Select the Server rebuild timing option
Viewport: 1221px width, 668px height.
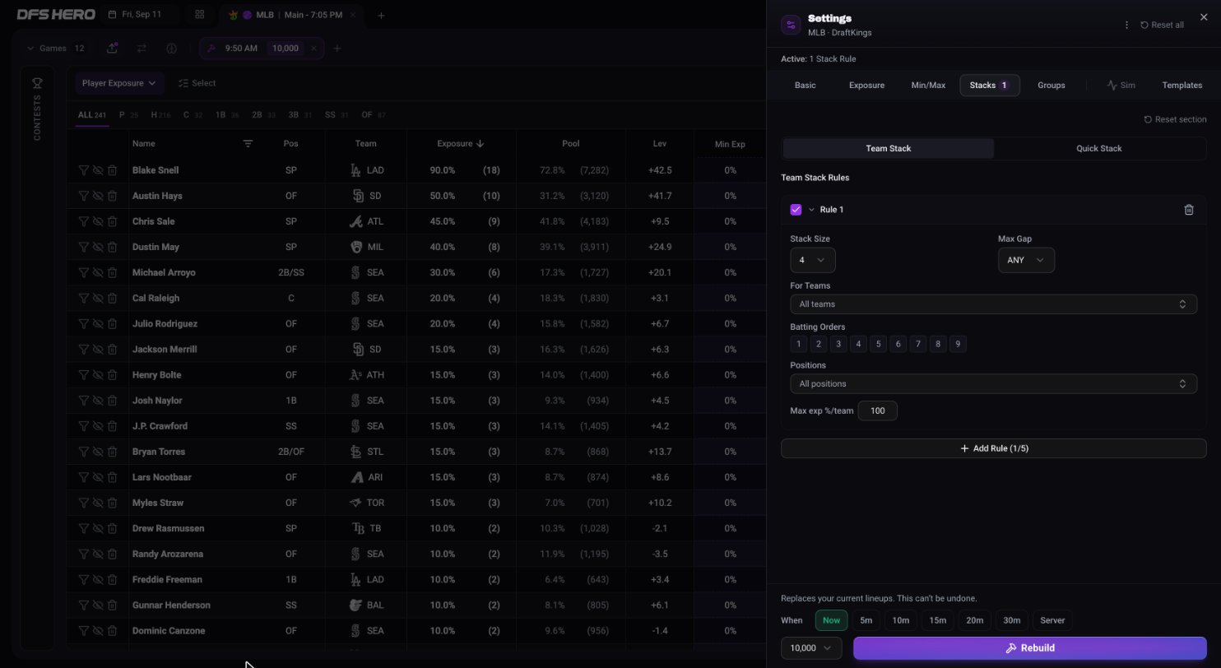pos(1052,620)
